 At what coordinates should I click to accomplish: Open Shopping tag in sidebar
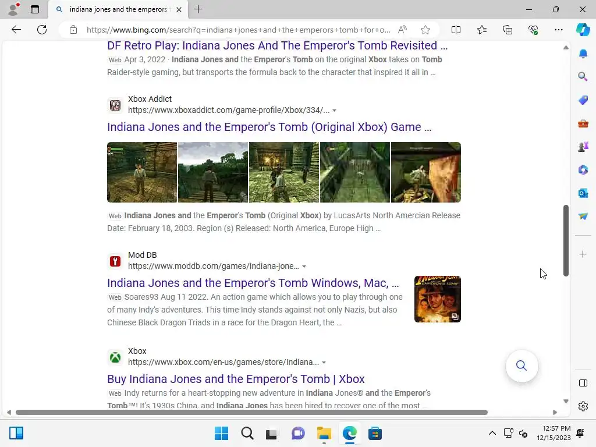tap(583, 100)
